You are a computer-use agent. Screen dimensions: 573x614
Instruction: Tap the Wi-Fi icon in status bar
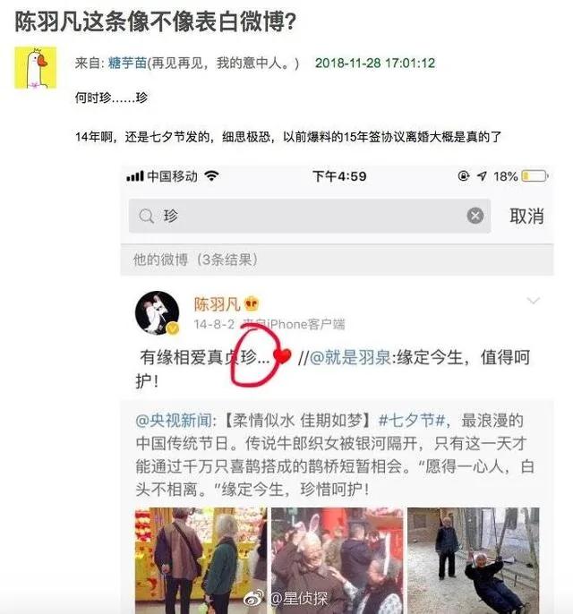(212, 175)
